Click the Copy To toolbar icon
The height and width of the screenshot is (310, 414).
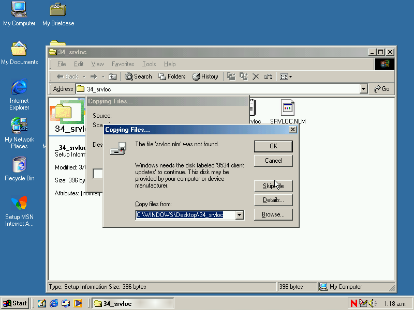(243, 76)
